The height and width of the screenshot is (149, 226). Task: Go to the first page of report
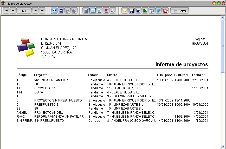[6, 10]
